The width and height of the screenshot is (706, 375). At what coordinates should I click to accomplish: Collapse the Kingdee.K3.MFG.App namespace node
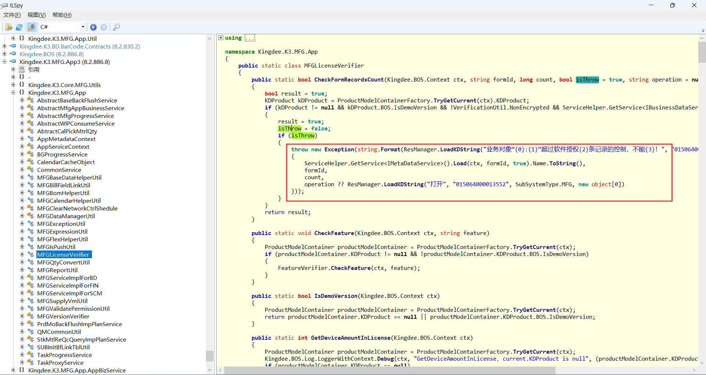(13, 93)
